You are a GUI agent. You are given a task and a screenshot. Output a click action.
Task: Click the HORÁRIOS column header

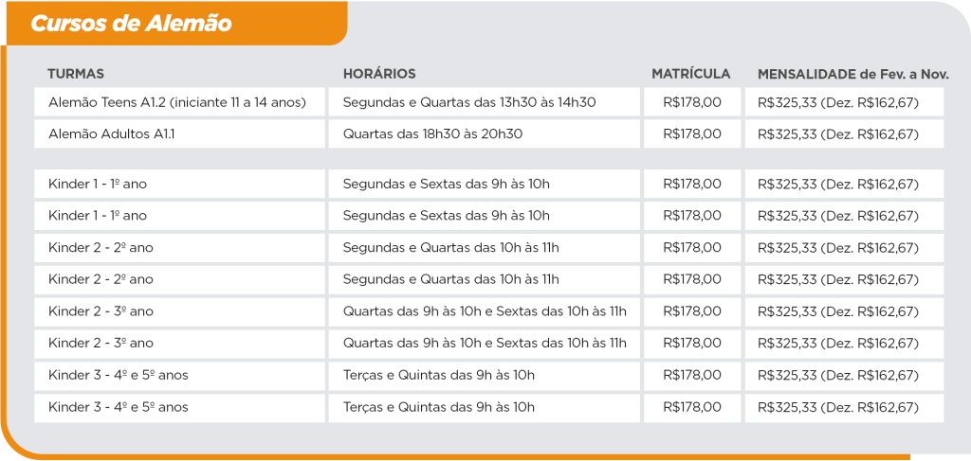pyautogui.click(x=379, y=74)
